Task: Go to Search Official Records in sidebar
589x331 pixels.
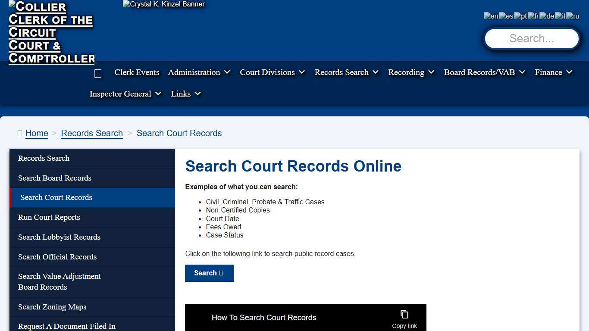Action: tap(57, 257)
